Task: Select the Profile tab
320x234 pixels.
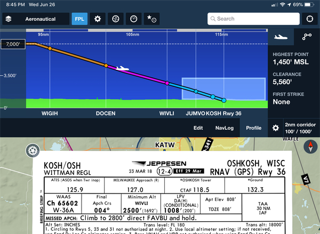Action: point(253,128)
